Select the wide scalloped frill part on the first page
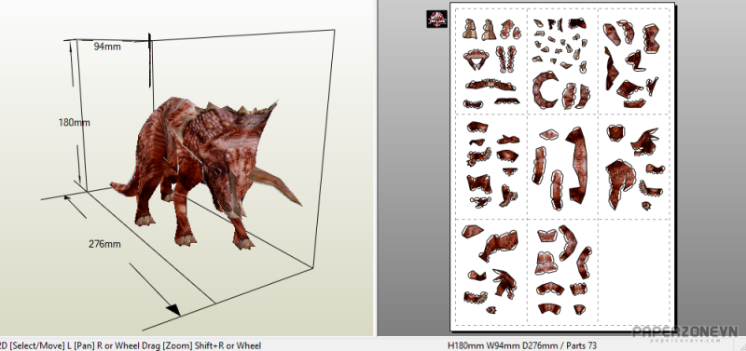Screen dimensions: 746x351 [490, 85]
